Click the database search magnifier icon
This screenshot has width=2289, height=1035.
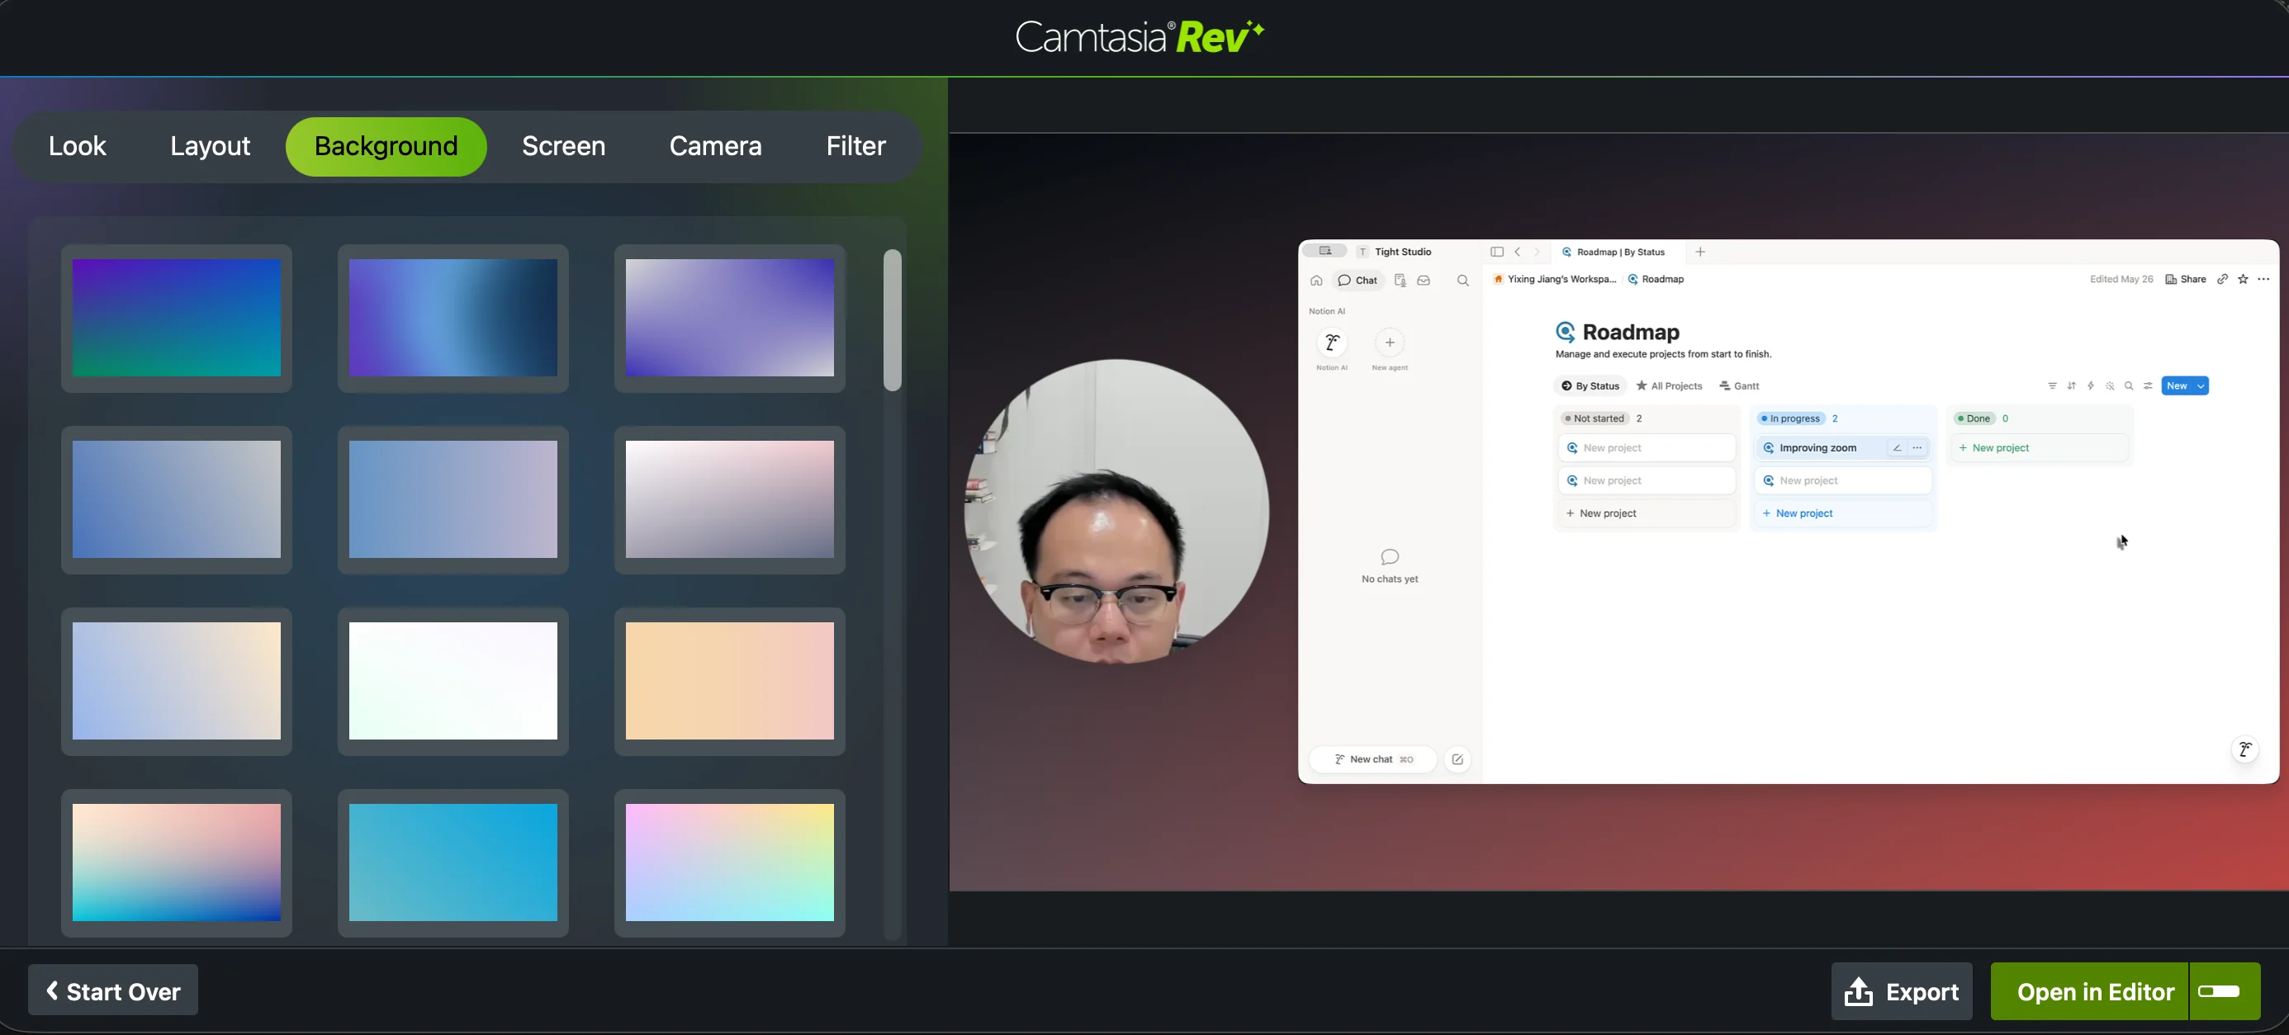coord(2129,385)
